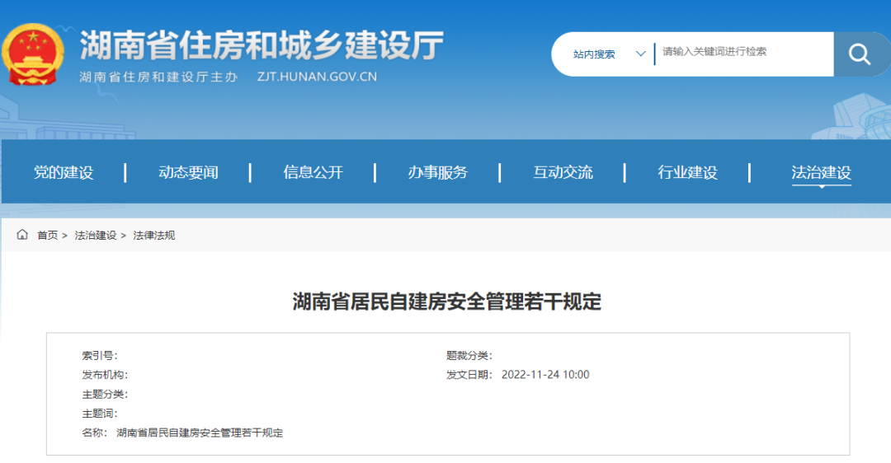Choose the 行业建设 navigation item

687,172
